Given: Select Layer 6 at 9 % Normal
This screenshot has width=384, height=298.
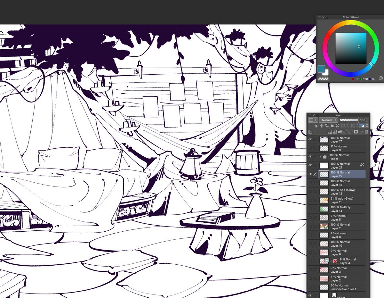Looking at the screenshot, I should (342, 252).
